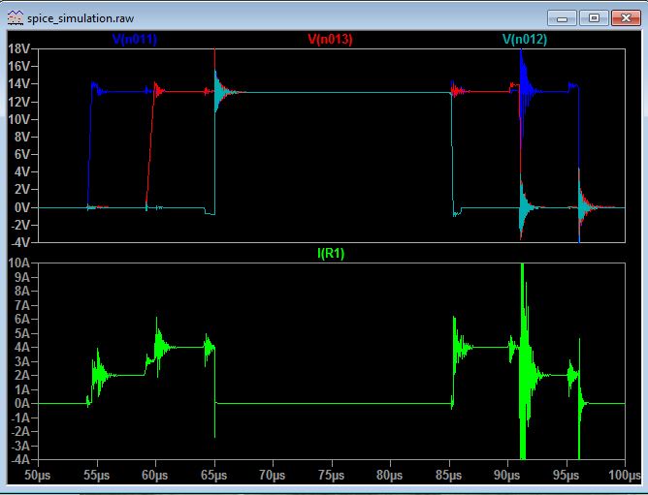Image resolution: width=648 pixels, height=495 pixels.
Task: Click the 75µs label on time axis
Action: coord(332,475)
